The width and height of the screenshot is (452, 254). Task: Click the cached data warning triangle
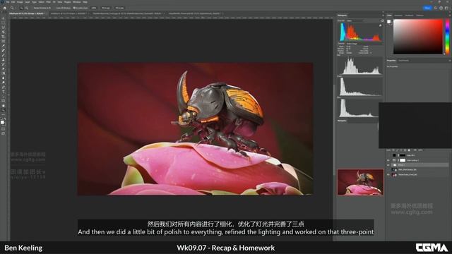coord(380,25)
